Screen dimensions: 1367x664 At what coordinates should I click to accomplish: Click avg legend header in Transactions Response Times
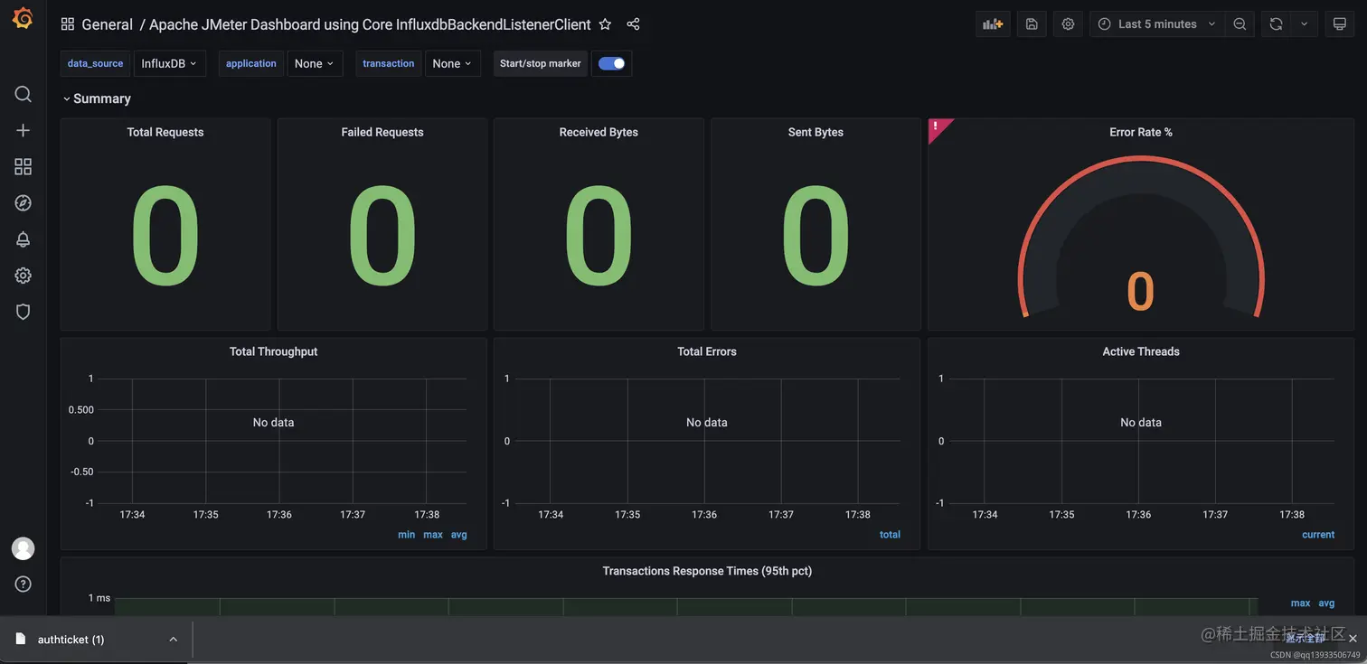[1326, 603]
